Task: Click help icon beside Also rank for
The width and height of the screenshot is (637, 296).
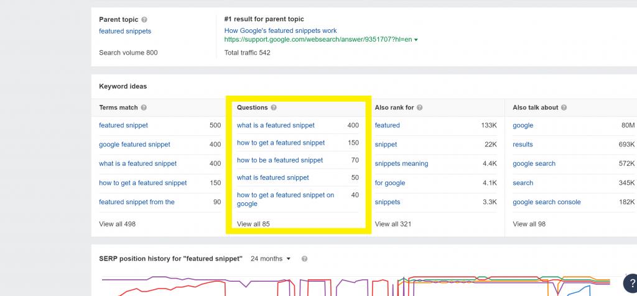Action: [x=420, y=108]
